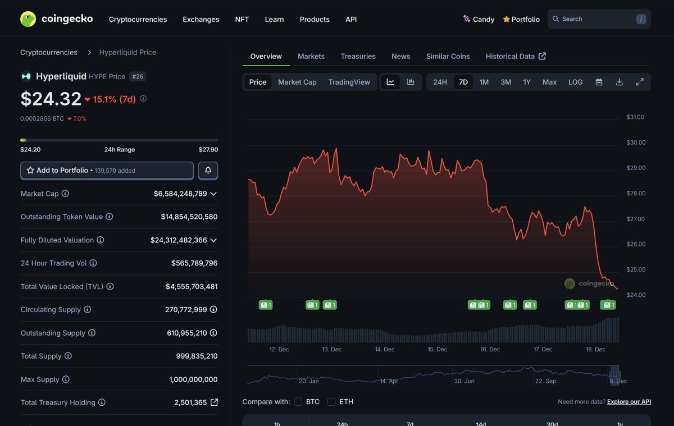The height and width of the screenshot is (426, 674).
Task: Switch to Similar Coins tab
Action: click(x=448, y=56)
